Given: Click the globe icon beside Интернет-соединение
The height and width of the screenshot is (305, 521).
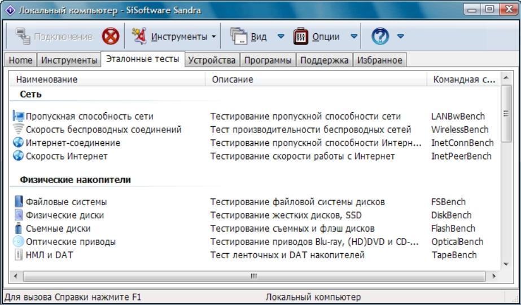Looking at the screenshot, I should (18, 143).
